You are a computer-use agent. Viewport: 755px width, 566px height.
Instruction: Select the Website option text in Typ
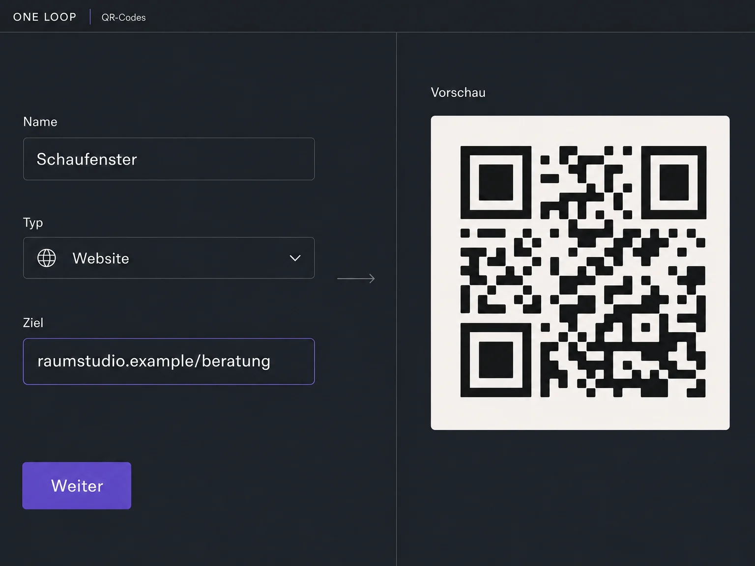click(101, 258)
